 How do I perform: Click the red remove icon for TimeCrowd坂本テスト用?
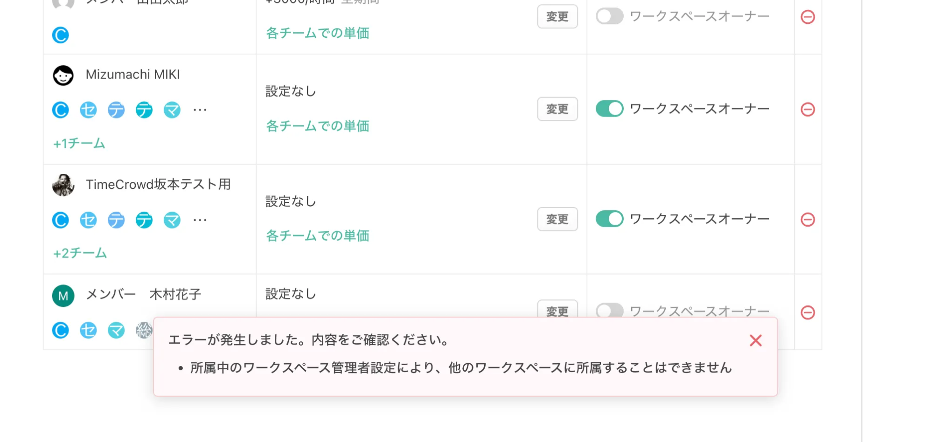(x=808, y=220)
